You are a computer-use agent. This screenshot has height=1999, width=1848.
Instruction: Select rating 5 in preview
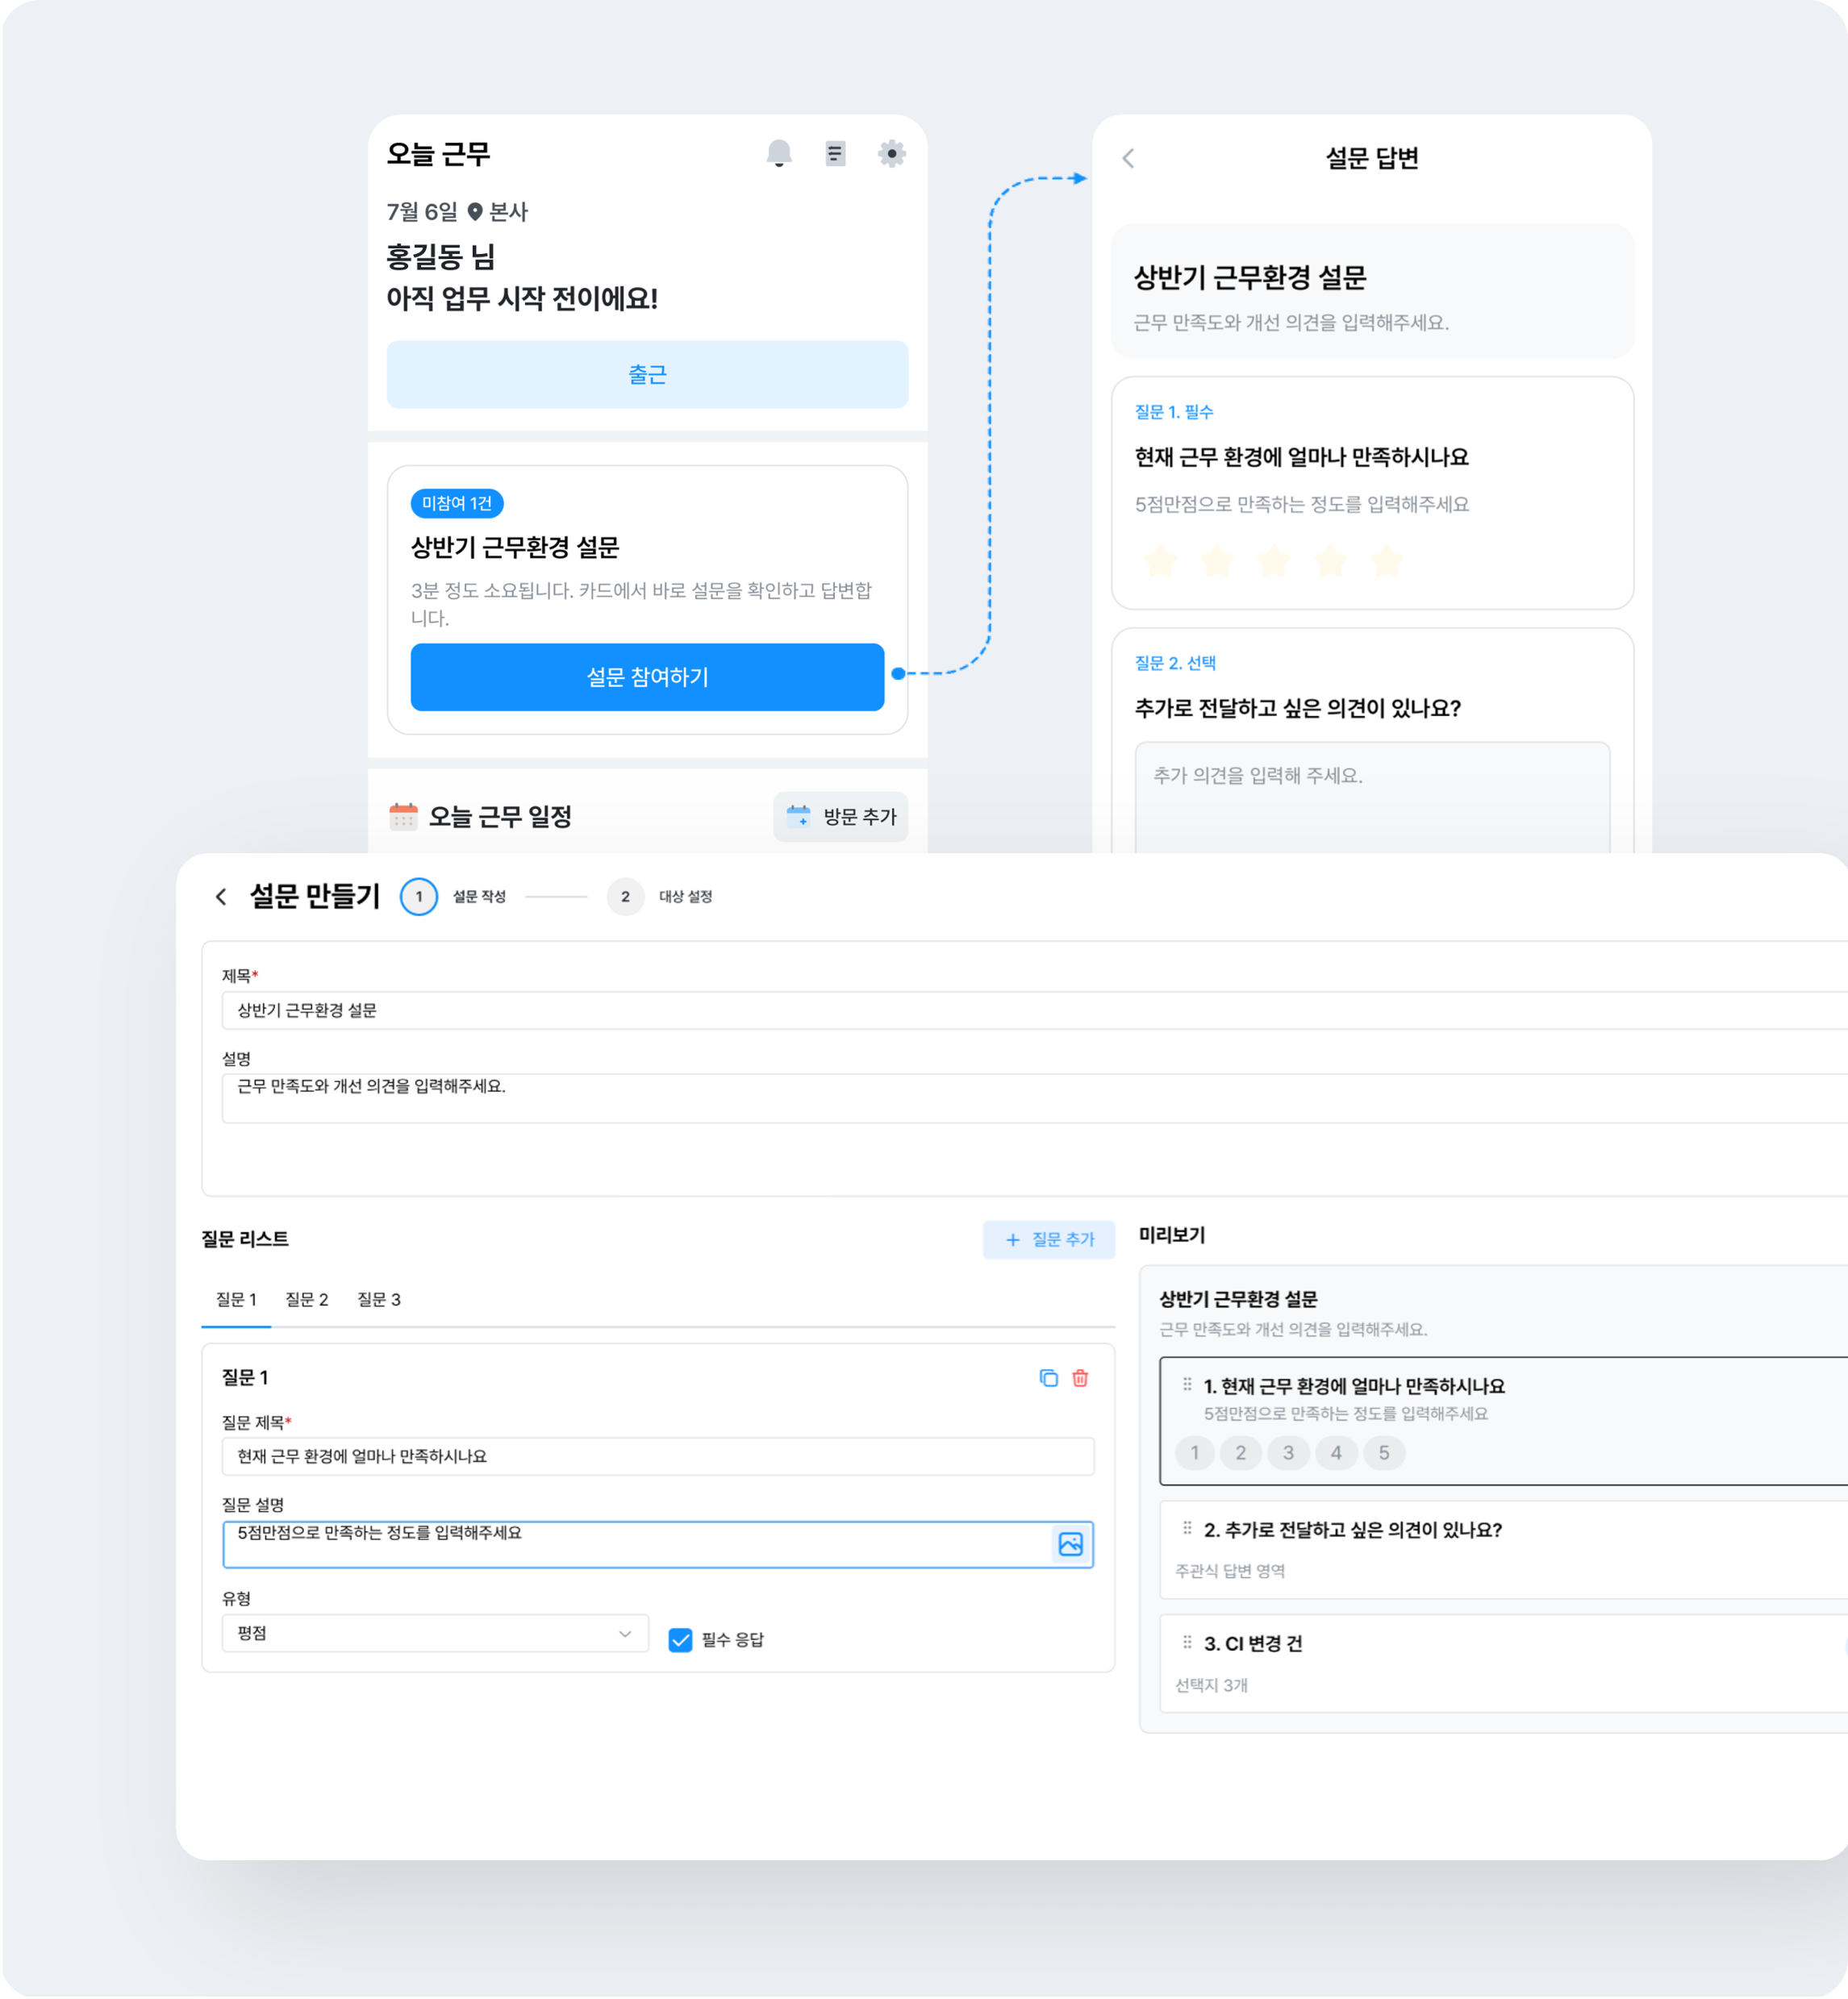(1384, 1453)
